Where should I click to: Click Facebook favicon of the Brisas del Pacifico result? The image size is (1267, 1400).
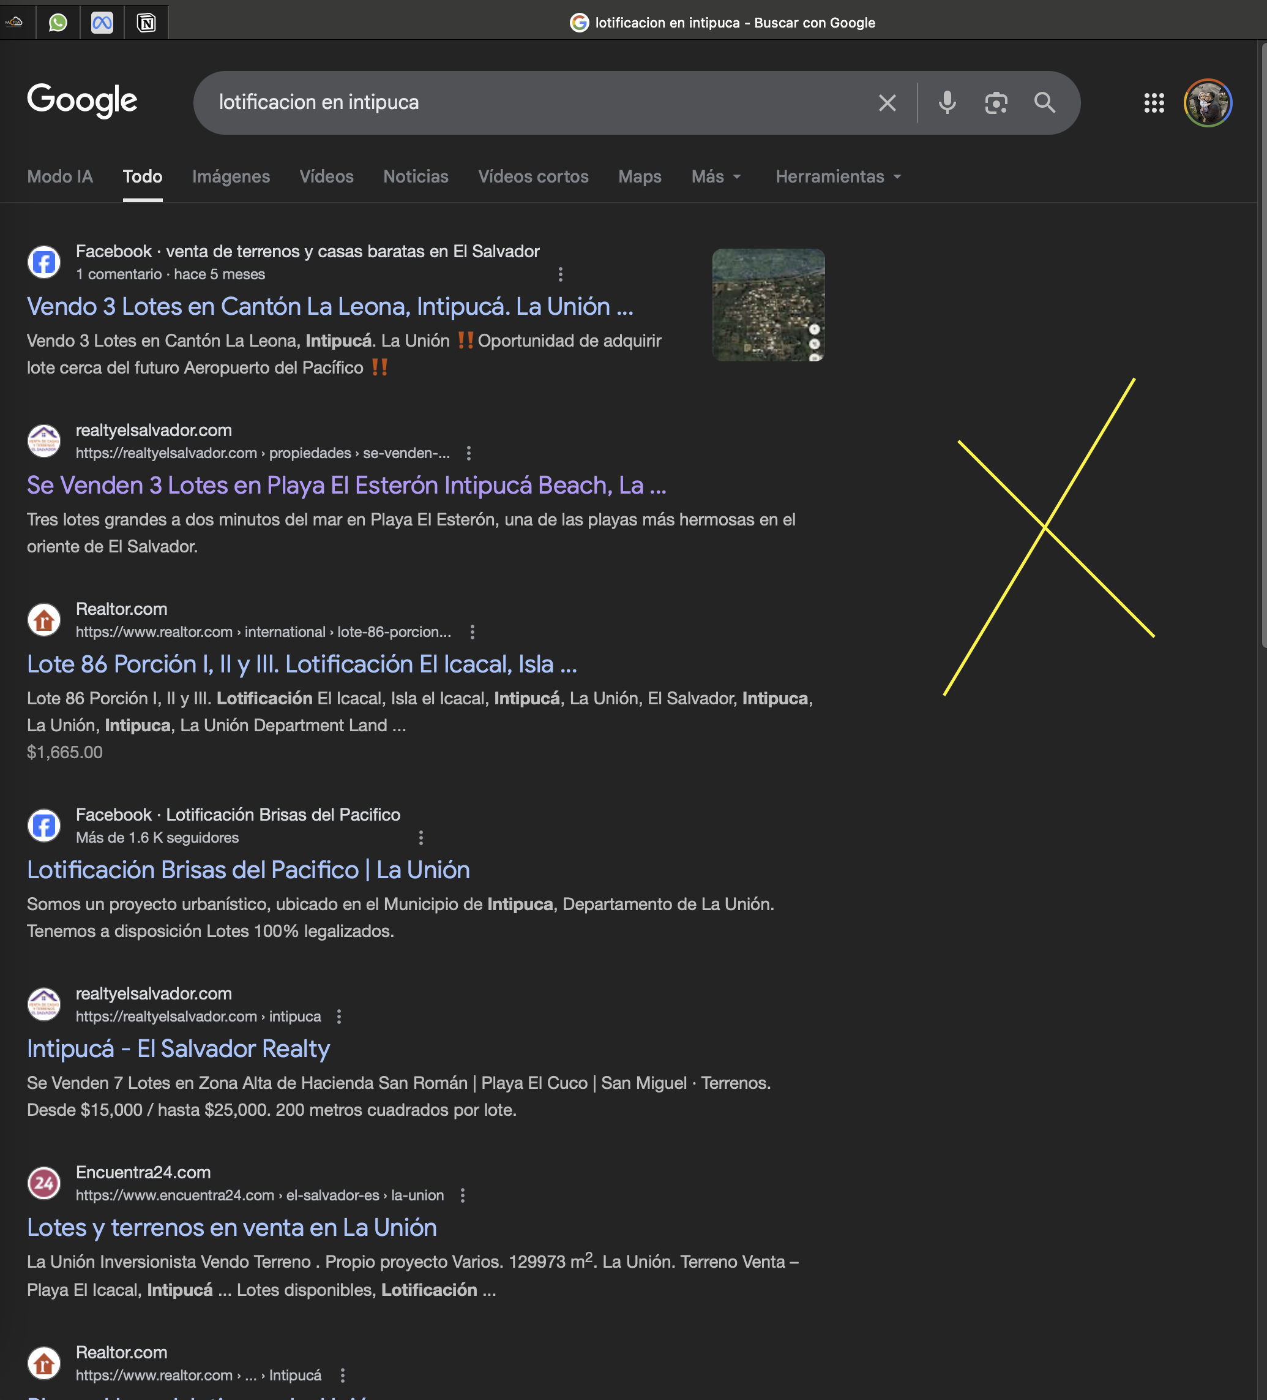tap(43, 826)
